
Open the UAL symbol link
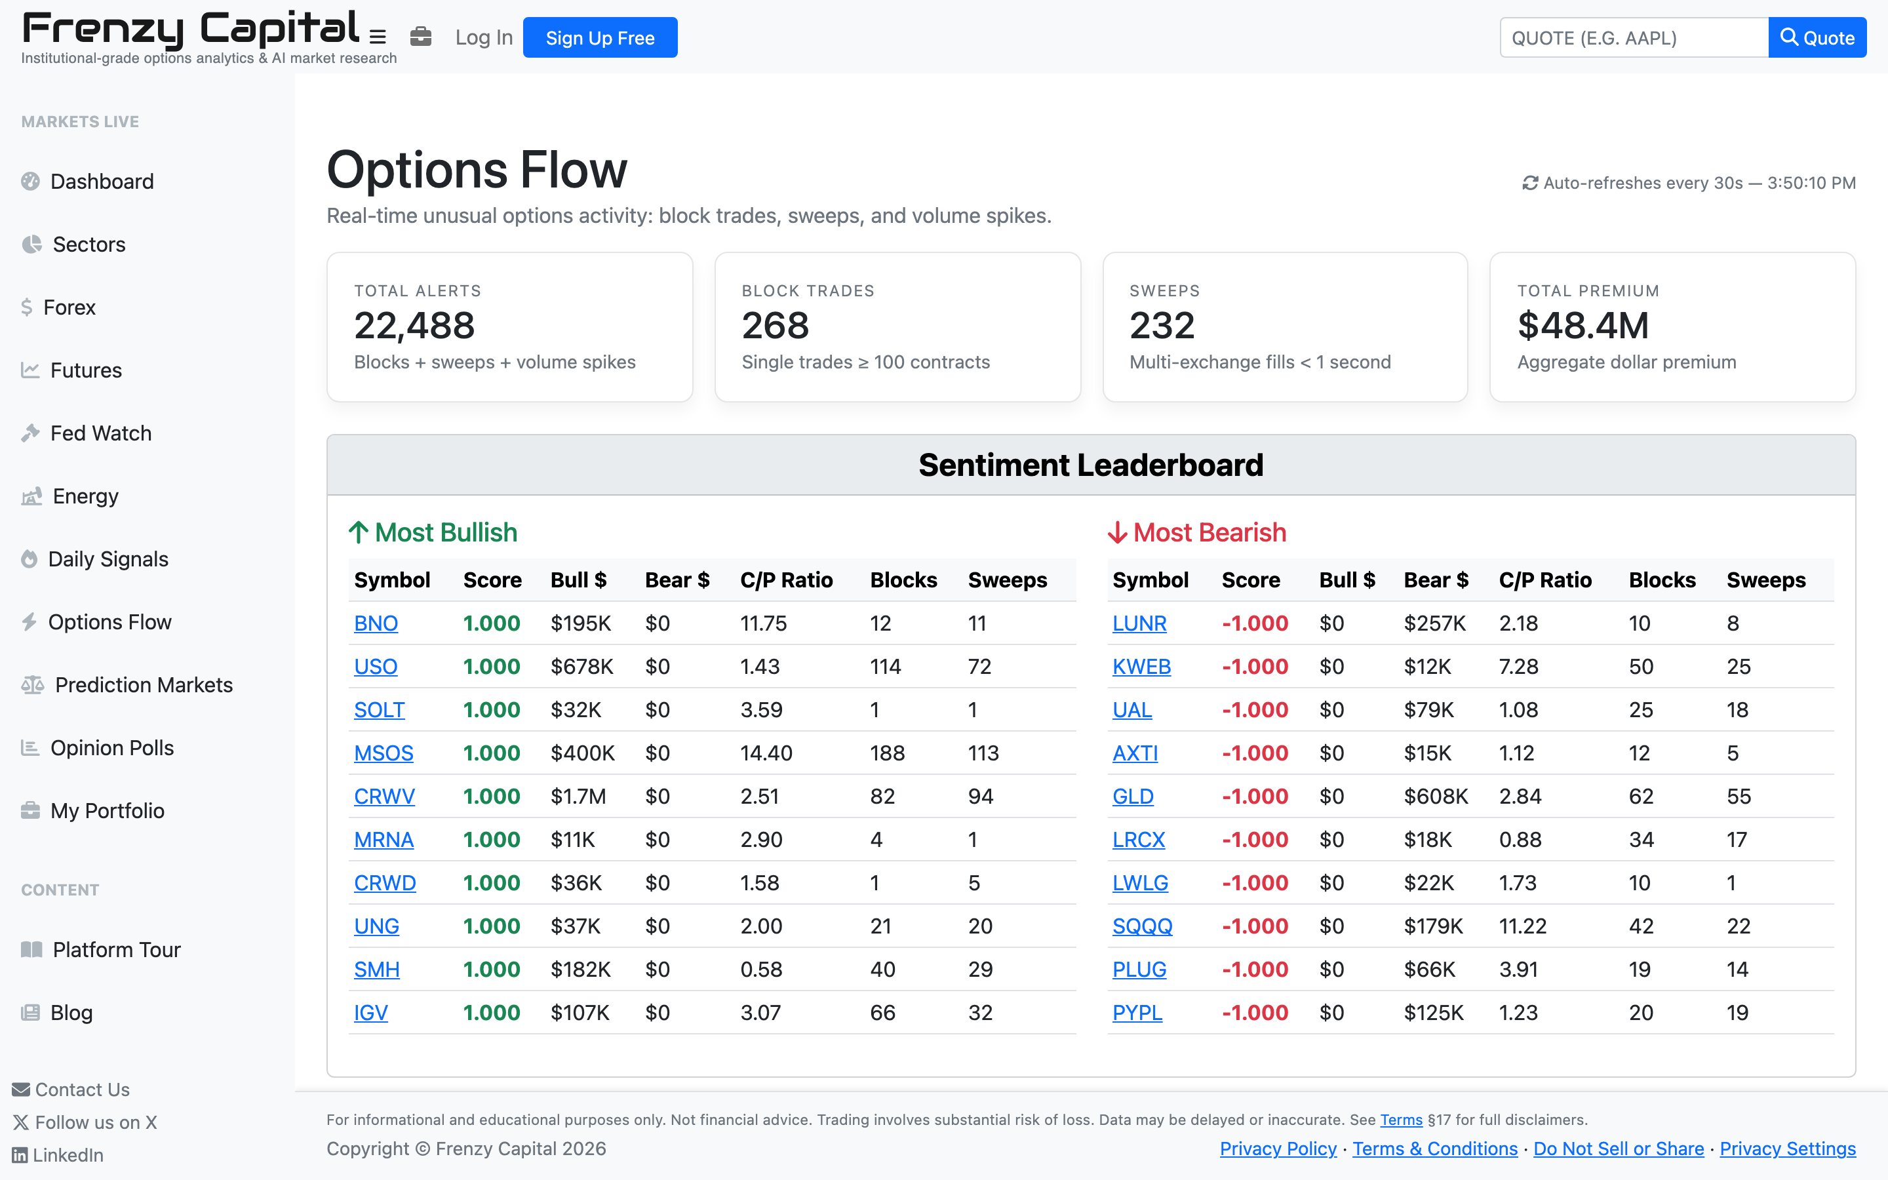tap(1132, 709)
